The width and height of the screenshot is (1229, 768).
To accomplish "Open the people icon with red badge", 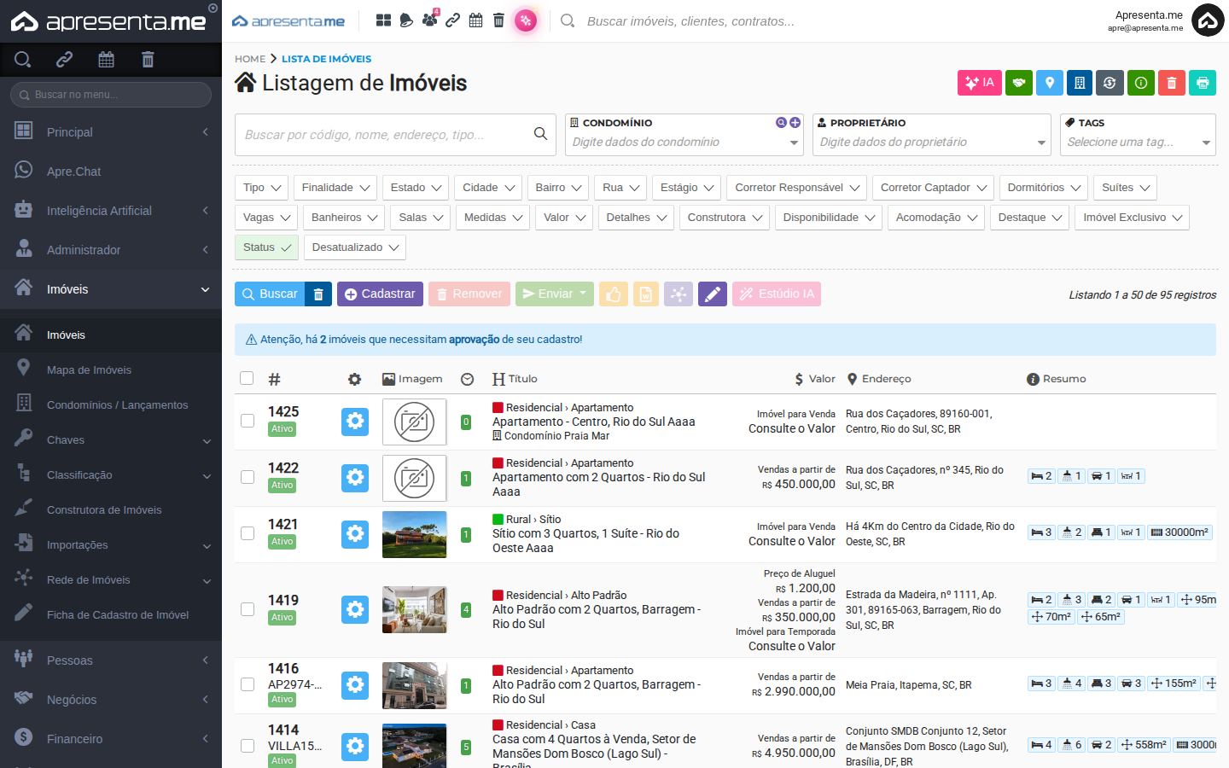I will (x=430, y=20).
